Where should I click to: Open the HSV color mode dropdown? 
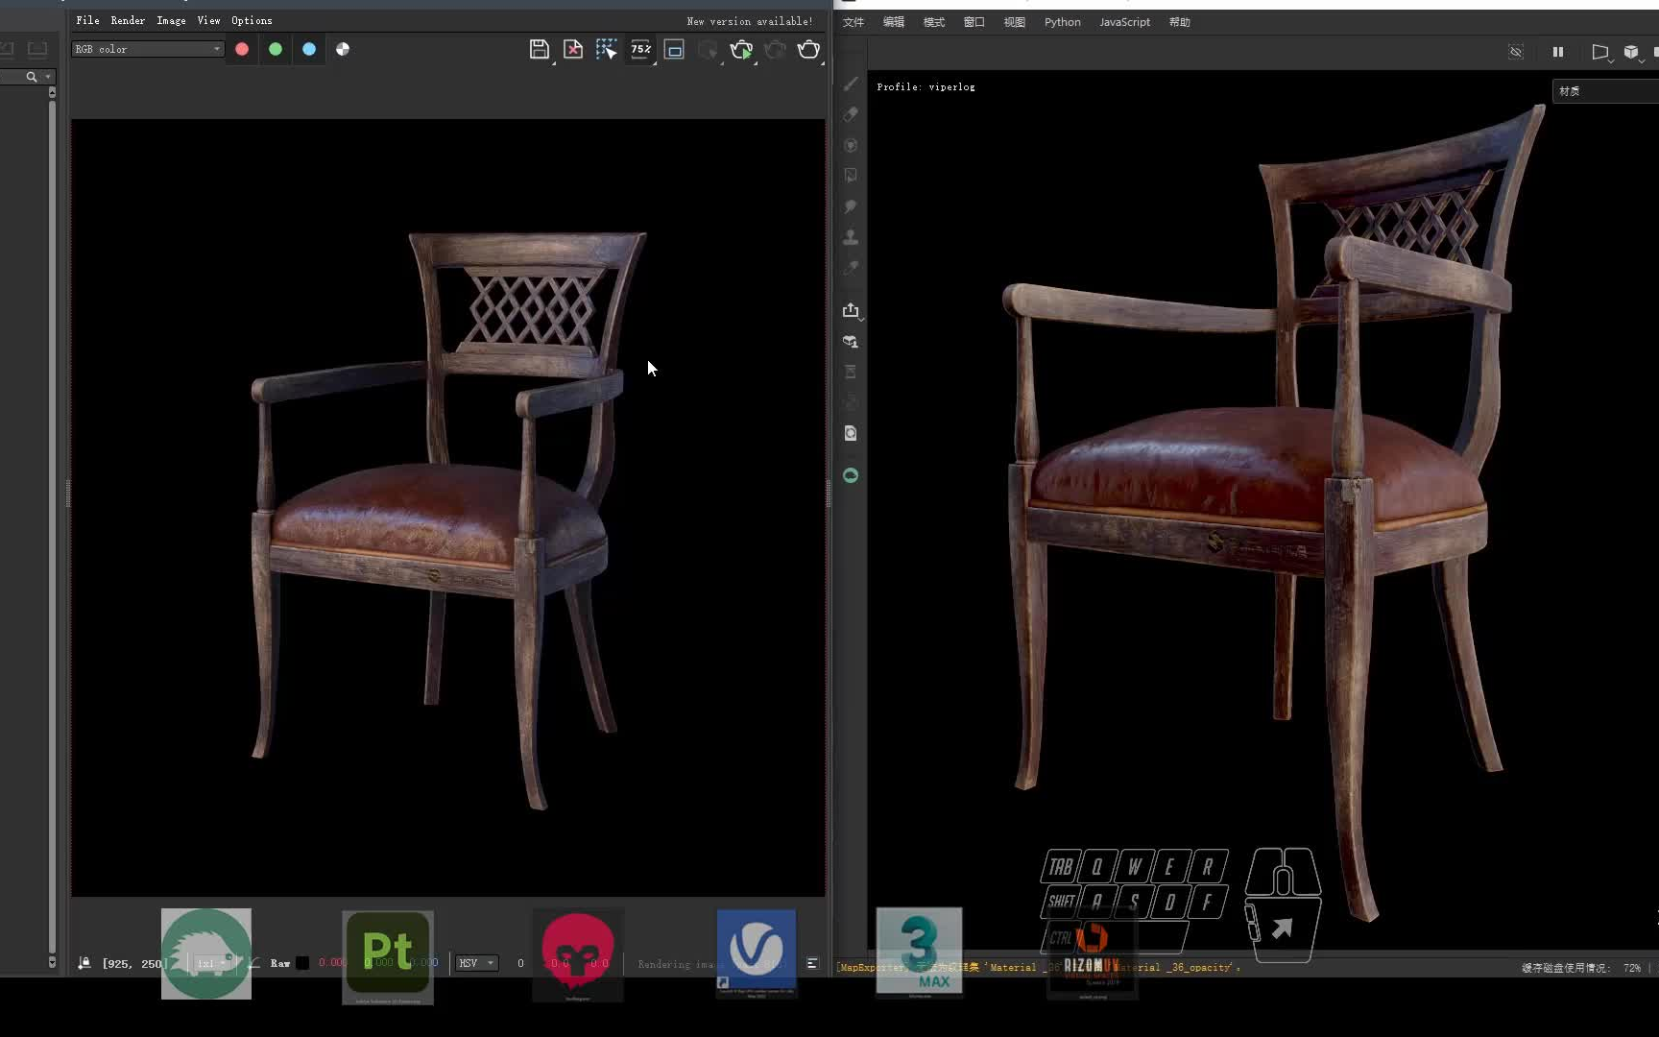click(476, 963)
